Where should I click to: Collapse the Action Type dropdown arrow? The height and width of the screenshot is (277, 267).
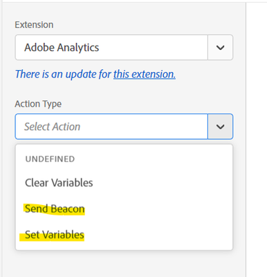[220, 127]
